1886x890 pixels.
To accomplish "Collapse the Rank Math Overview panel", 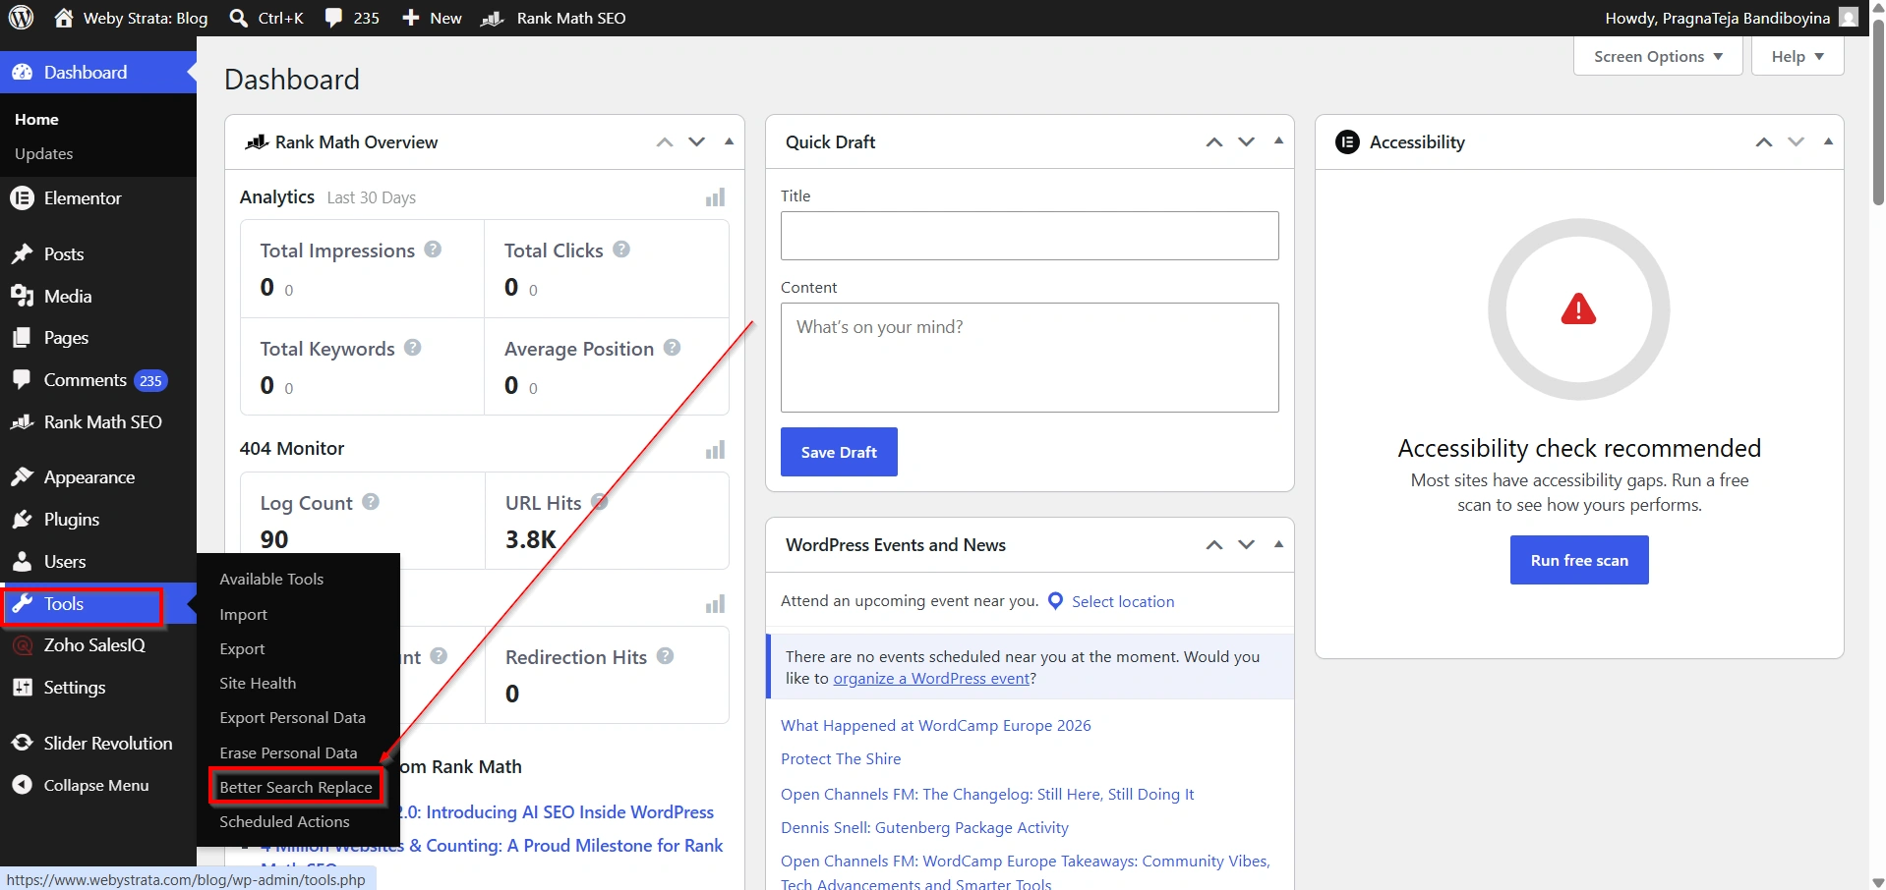I will 729,141.
